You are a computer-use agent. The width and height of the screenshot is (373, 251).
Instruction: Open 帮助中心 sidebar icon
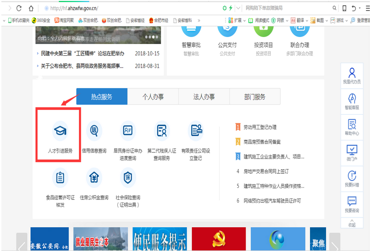352,128
